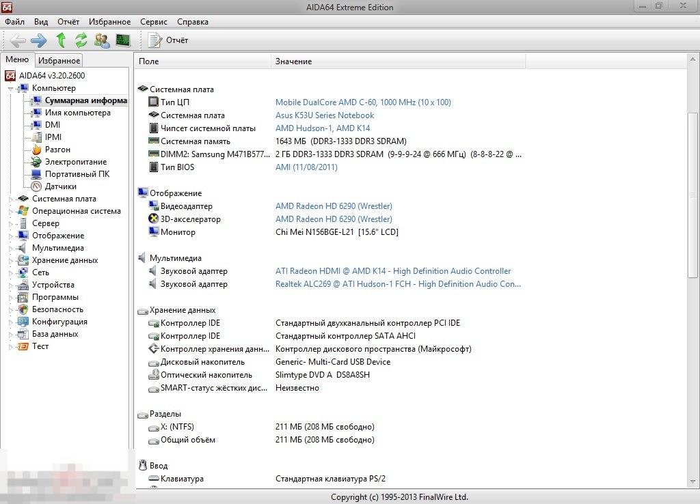Open Realtek ALC269 audio controller link

(x=398, y=284)
